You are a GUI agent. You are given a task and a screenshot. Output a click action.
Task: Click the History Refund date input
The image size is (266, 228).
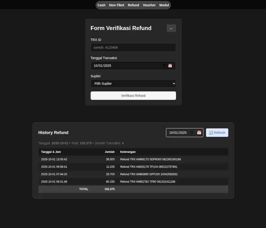(x=178, y=132)
